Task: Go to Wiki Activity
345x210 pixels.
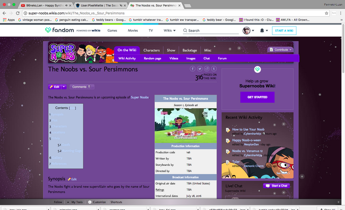Action: point(127,59)
